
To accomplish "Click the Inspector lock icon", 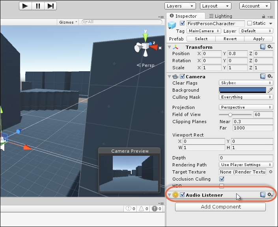I will click(x=263, y=17).
